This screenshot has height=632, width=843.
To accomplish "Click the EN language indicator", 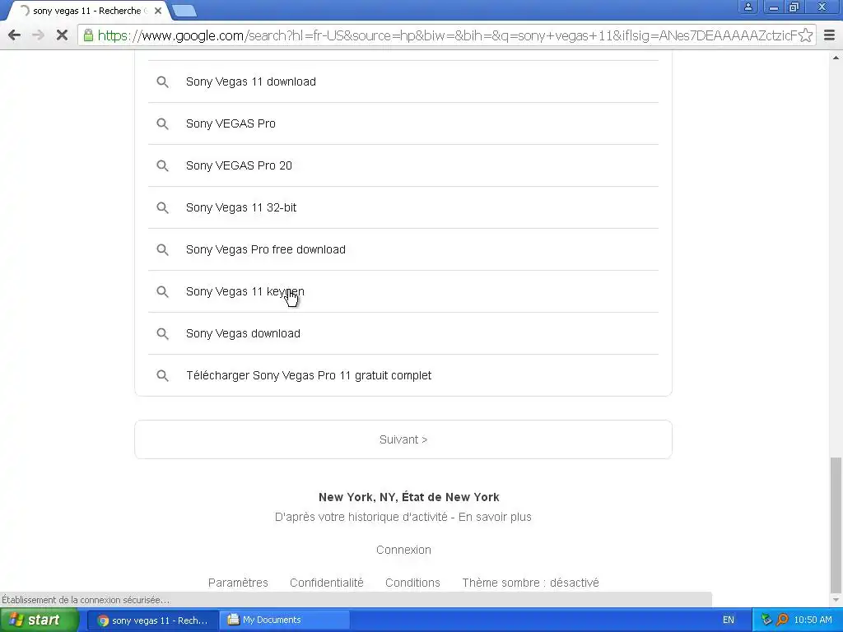I will [729, 620].
